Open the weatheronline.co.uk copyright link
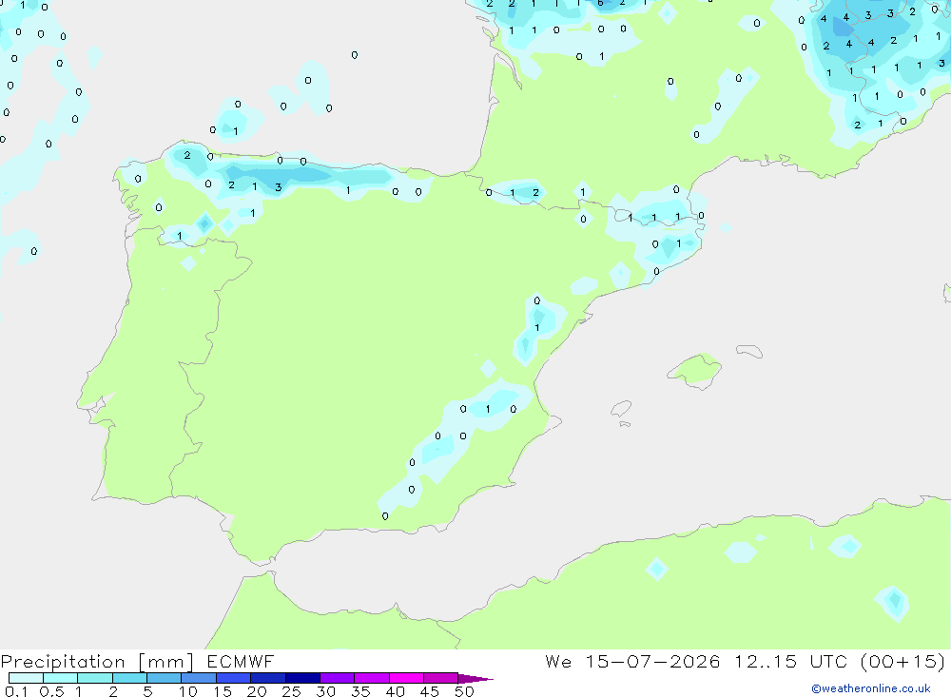The image size is (951, 697). click(x=870, y=688)
